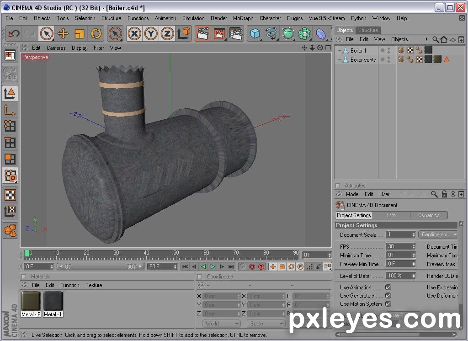This screenshot has width=468, height=341.
Task: Click Level of Detail stepper
Action: click(x=414, y=276)
